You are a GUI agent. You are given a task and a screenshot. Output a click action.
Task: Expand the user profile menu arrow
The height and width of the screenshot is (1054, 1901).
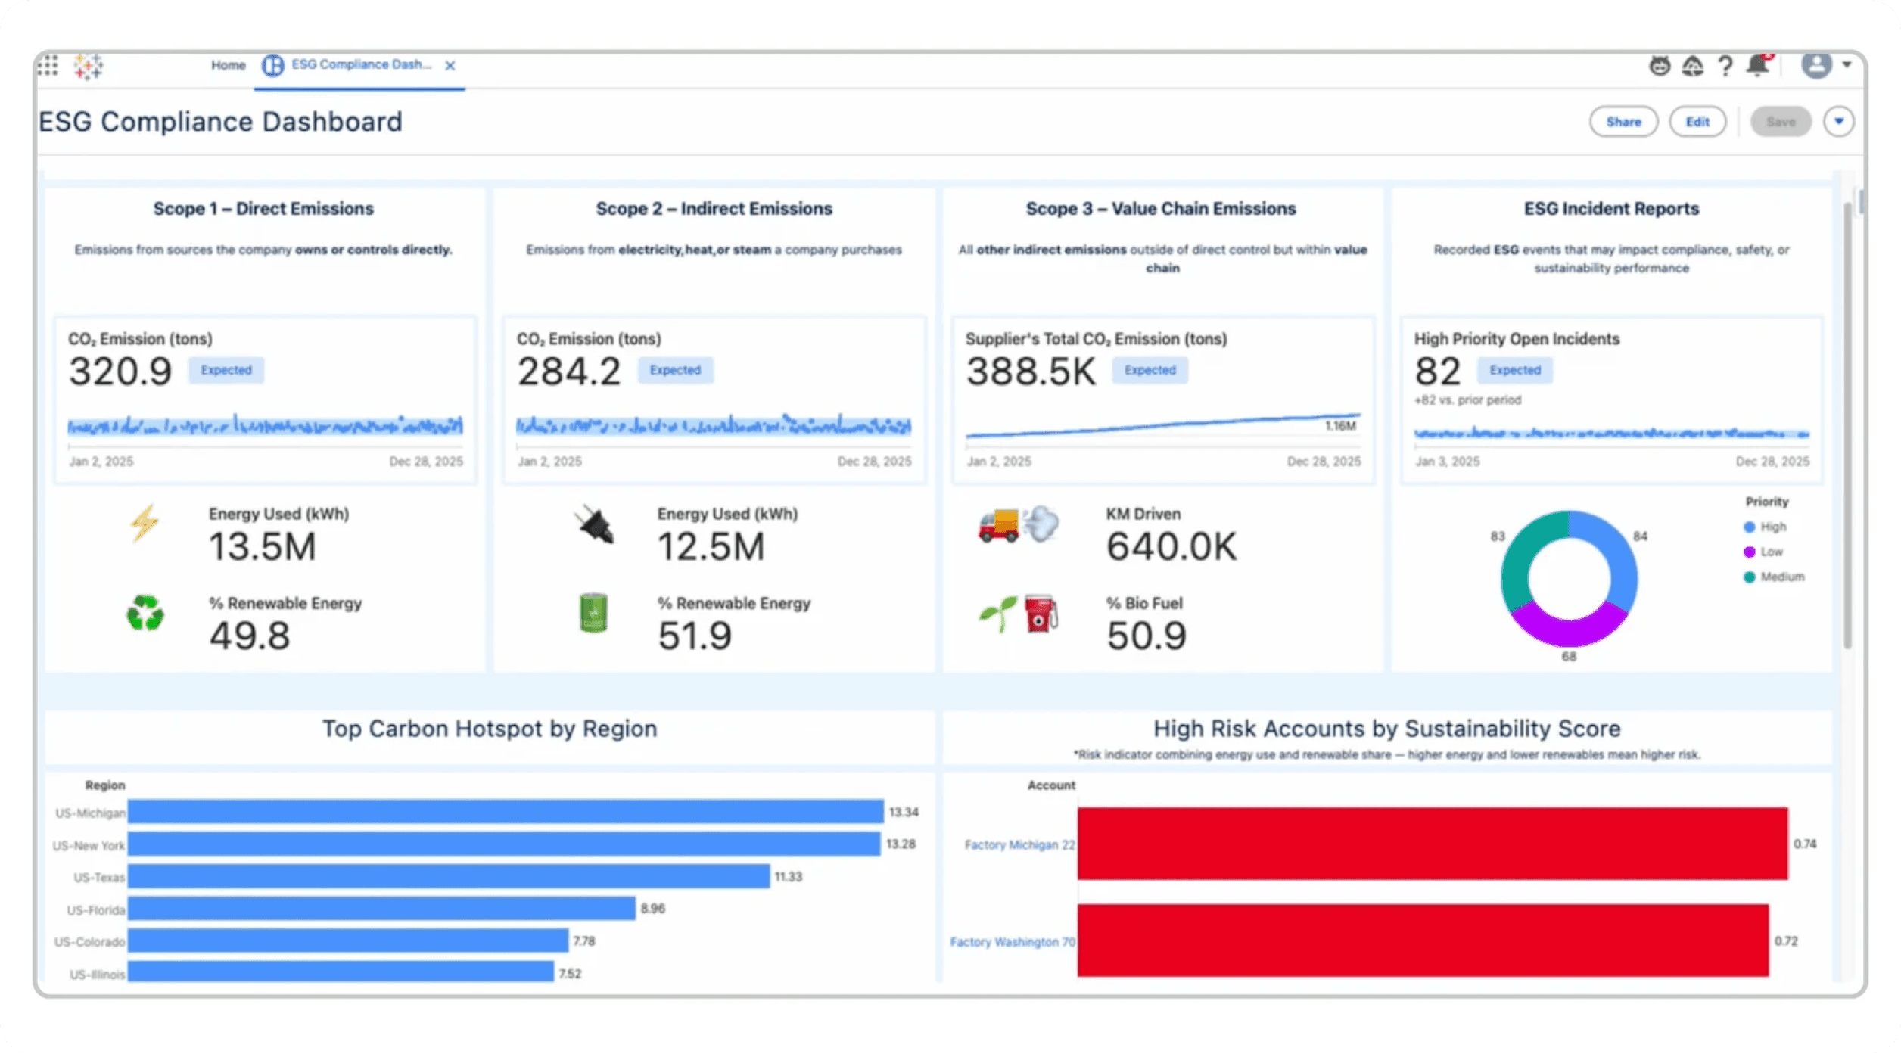(1847, 65)
